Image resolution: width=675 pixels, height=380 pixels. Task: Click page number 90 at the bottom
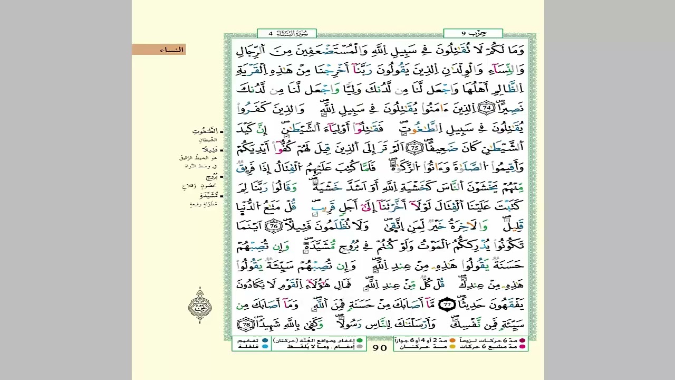380,347
